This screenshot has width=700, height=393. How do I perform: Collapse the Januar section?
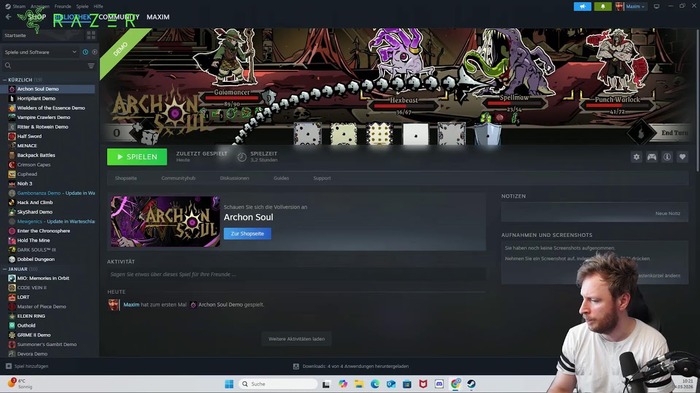click(x=4, y=269)
